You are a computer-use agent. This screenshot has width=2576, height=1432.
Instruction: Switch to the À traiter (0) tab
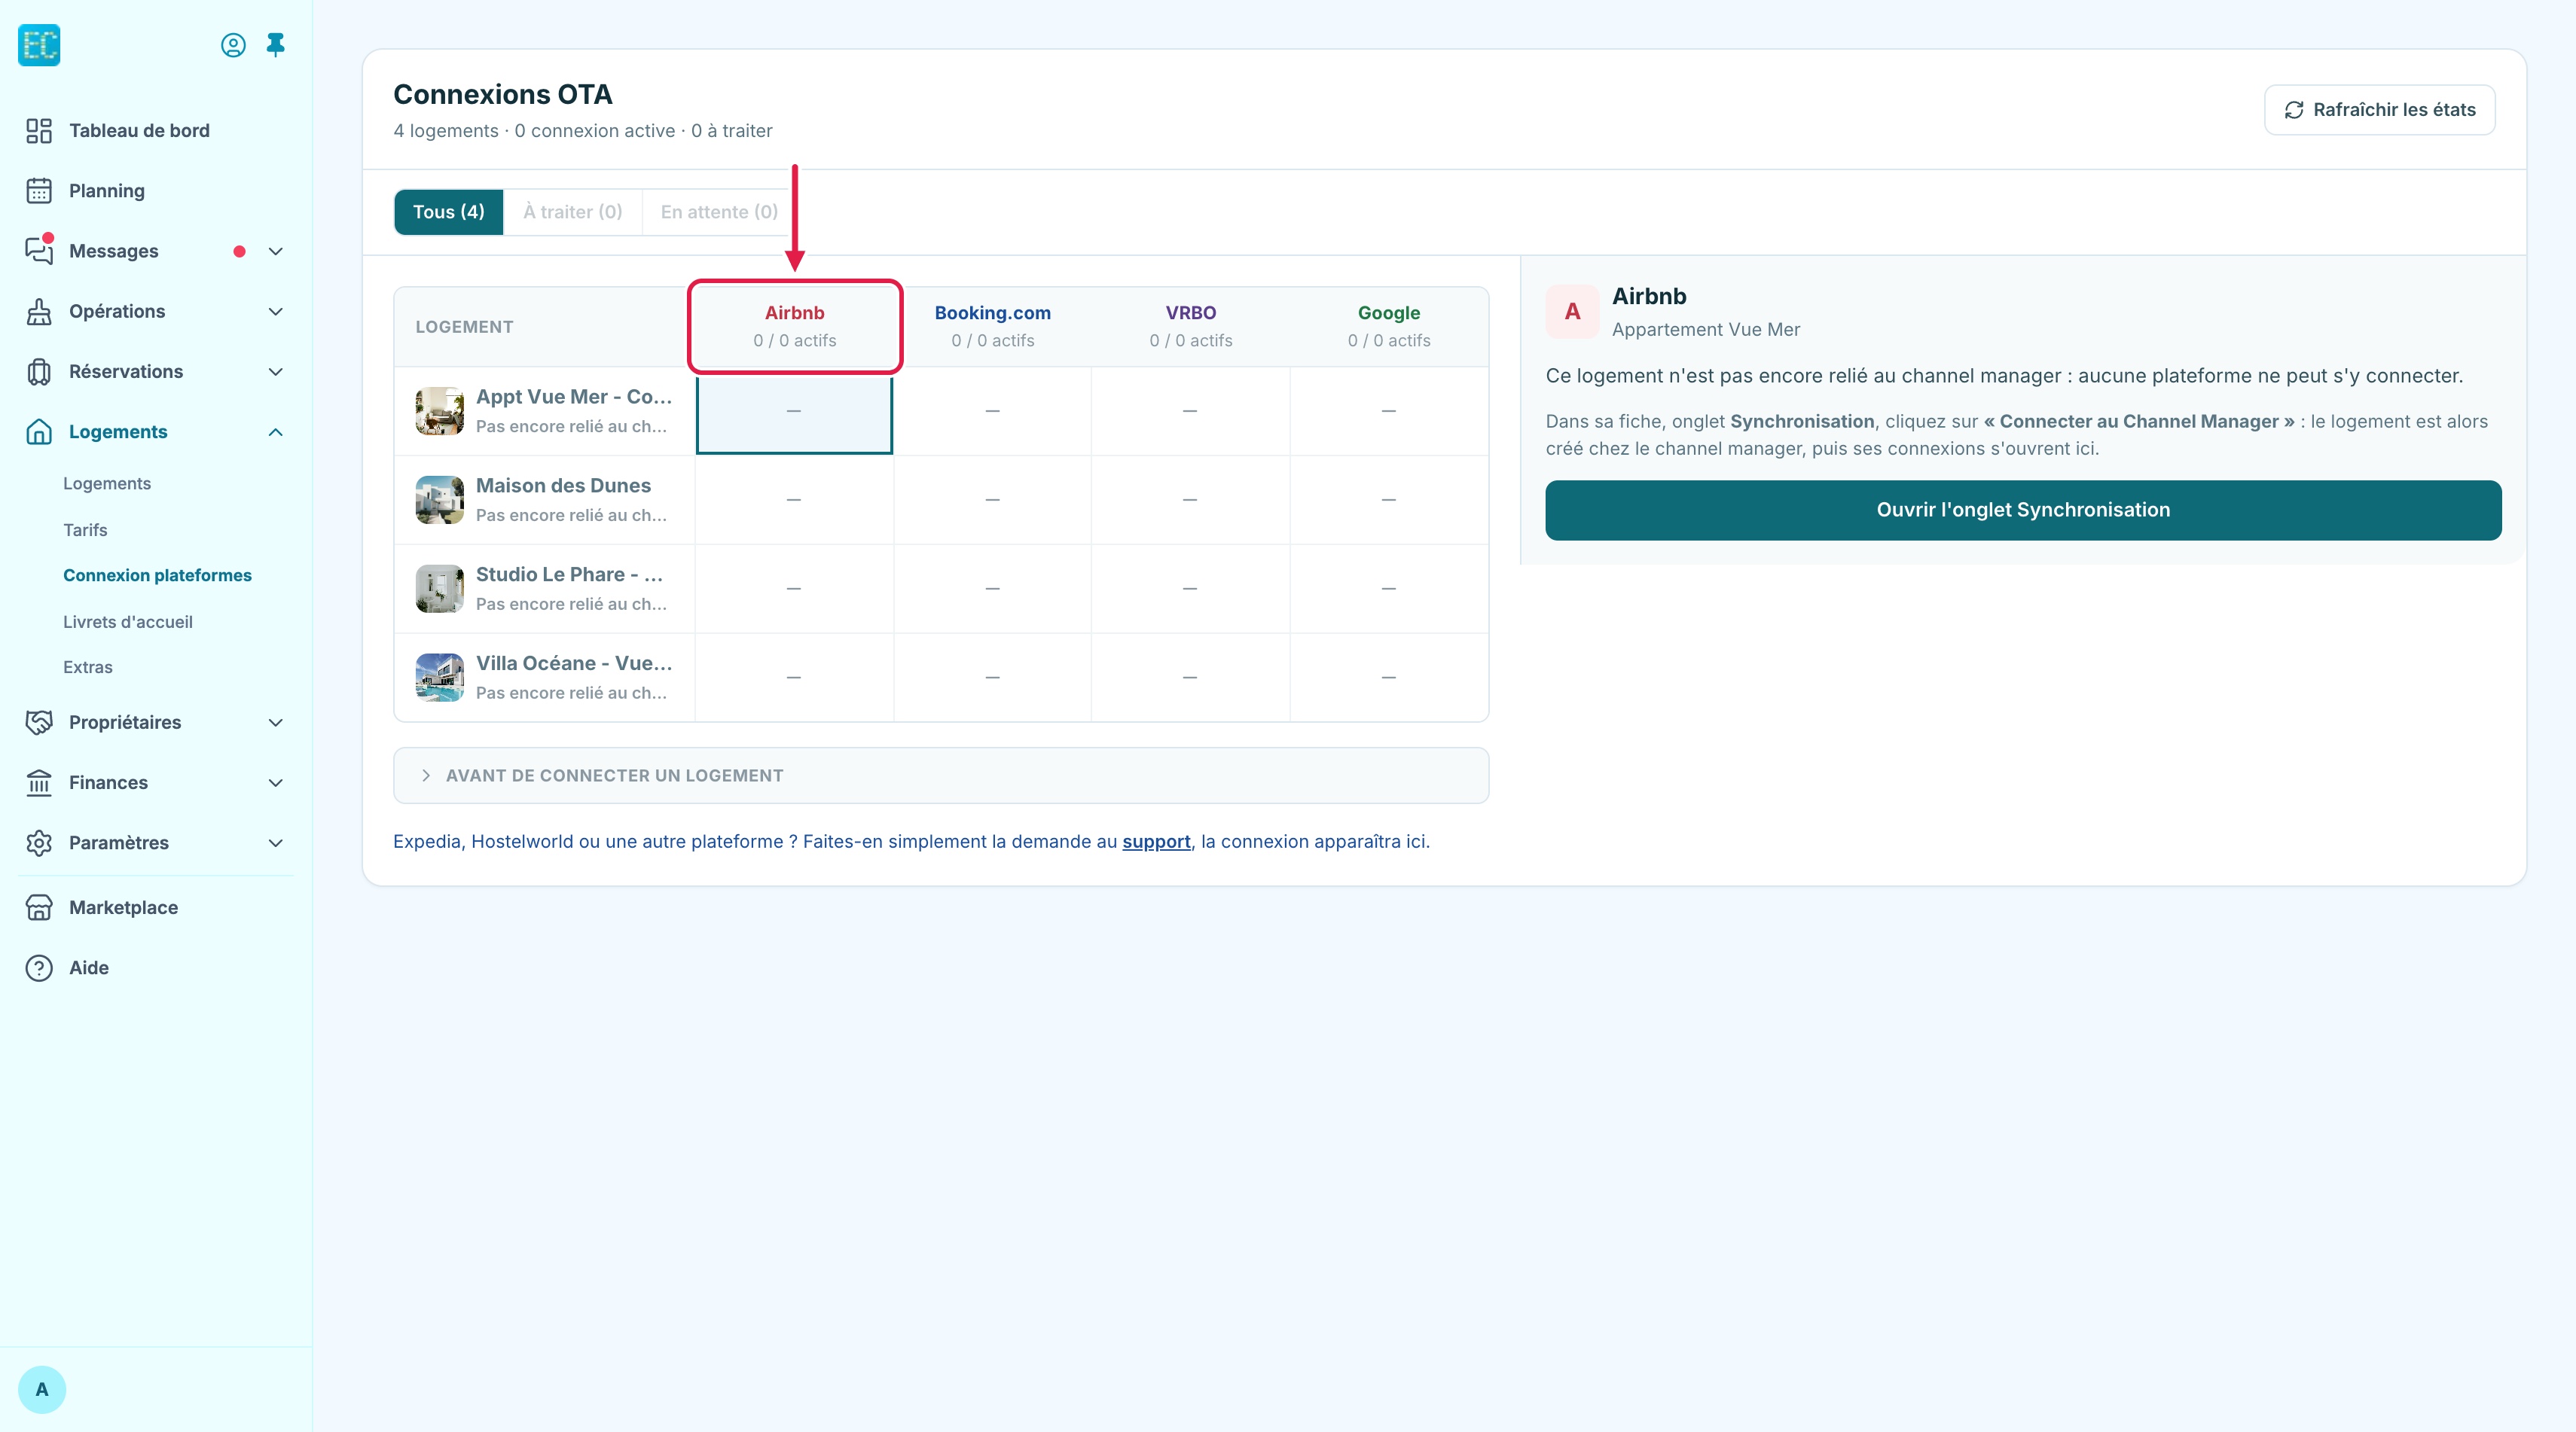573,212
